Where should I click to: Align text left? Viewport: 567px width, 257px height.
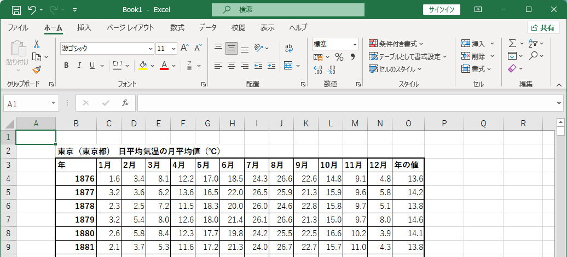tap(218, 66)
